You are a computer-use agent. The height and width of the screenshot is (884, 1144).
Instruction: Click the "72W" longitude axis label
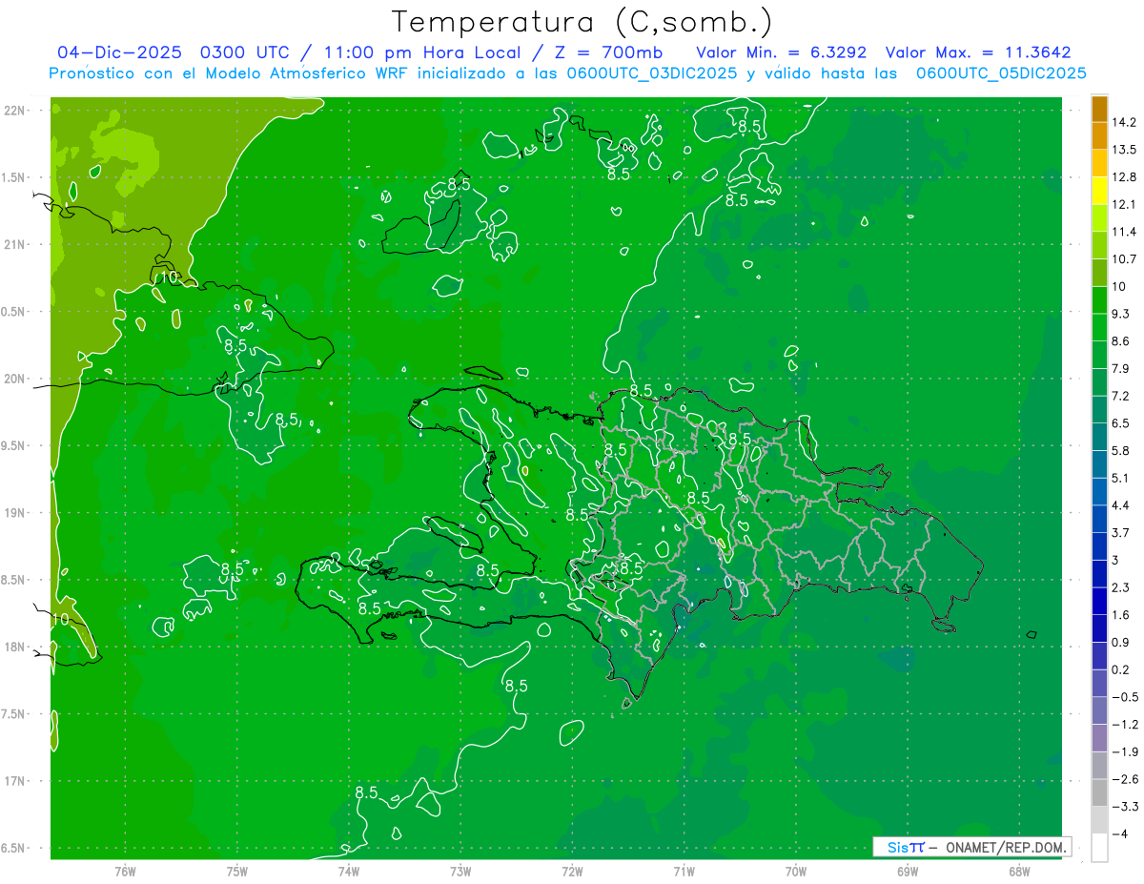click(572, 871)
